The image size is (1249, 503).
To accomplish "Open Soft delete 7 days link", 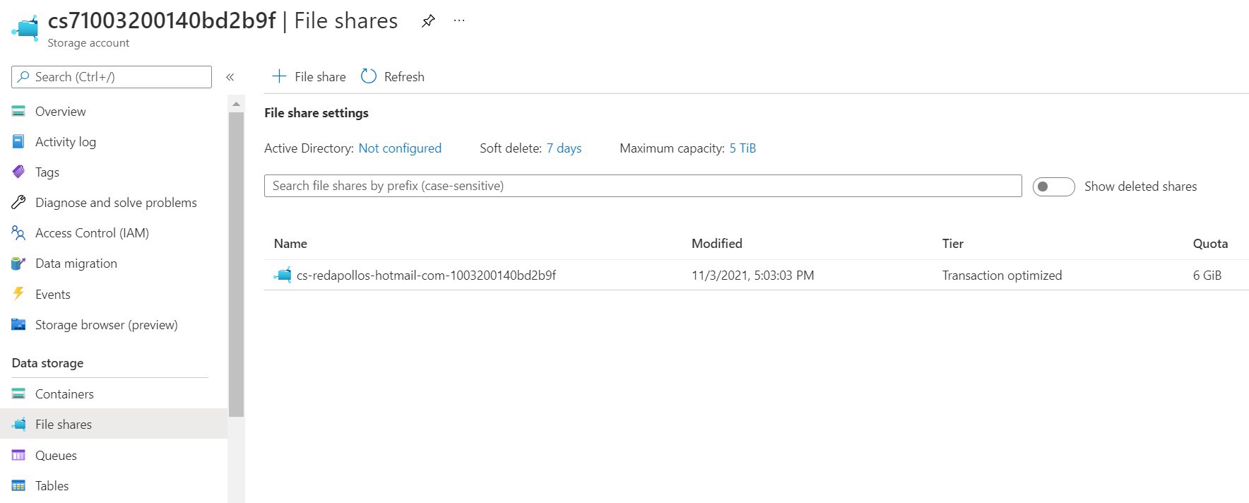I will [x=564, y=148].
